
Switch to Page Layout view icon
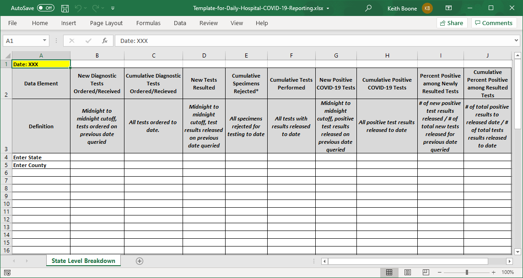point(408,273)
